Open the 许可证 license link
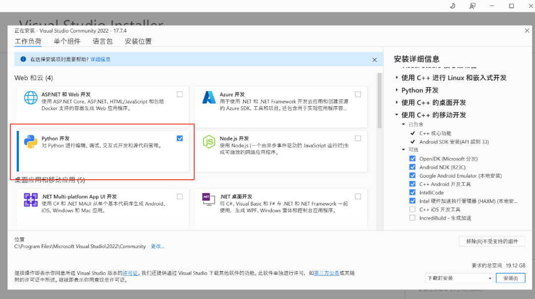Screen dimensions: 535x299 [130, 273]
